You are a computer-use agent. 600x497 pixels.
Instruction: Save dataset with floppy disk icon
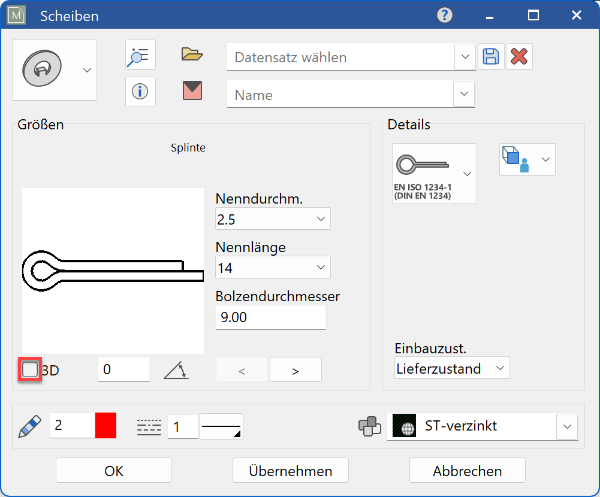491,57
